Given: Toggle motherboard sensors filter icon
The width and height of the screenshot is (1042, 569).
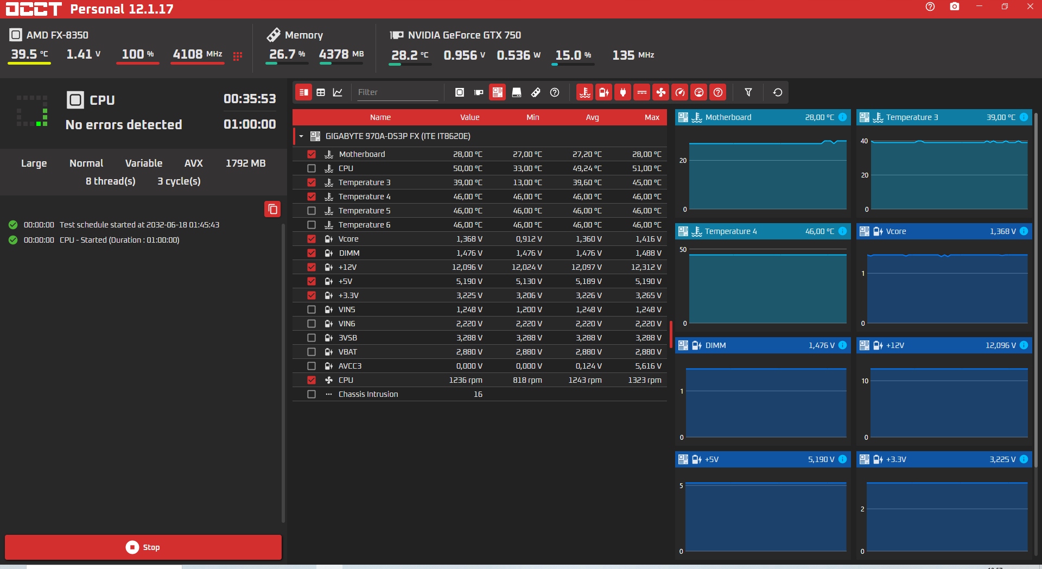Looking at the screenshot, I should tap(498, 92).
